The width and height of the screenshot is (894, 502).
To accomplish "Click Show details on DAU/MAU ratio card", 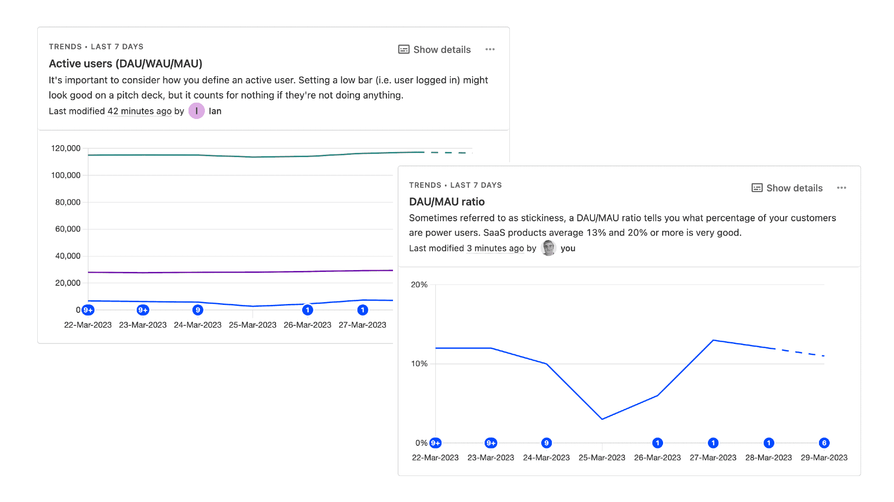I will coord(787,188).
